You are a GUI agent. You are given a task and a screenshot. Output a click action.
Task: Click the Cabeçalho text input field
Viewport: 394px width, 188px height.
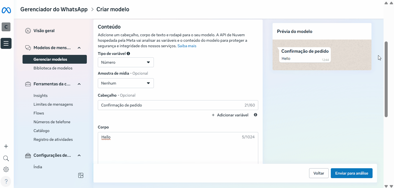point(170,105)
